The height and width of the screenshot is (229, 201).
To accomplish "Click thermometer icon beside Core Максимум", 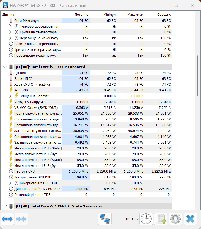I will pyautogui.click(x=11, y=21).
